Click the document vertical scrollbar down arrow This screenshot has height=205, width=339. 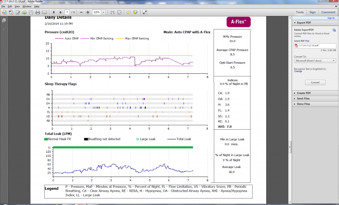point(290,202)
